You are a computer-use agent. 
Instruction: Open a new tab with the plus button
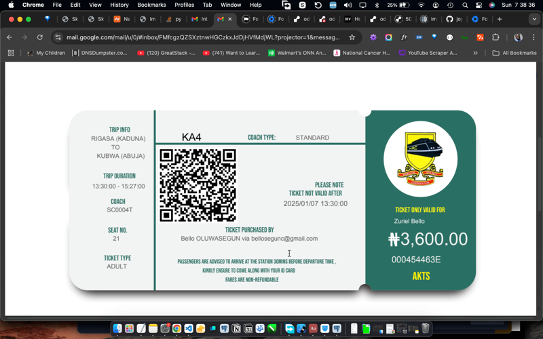tap(500, 19)
